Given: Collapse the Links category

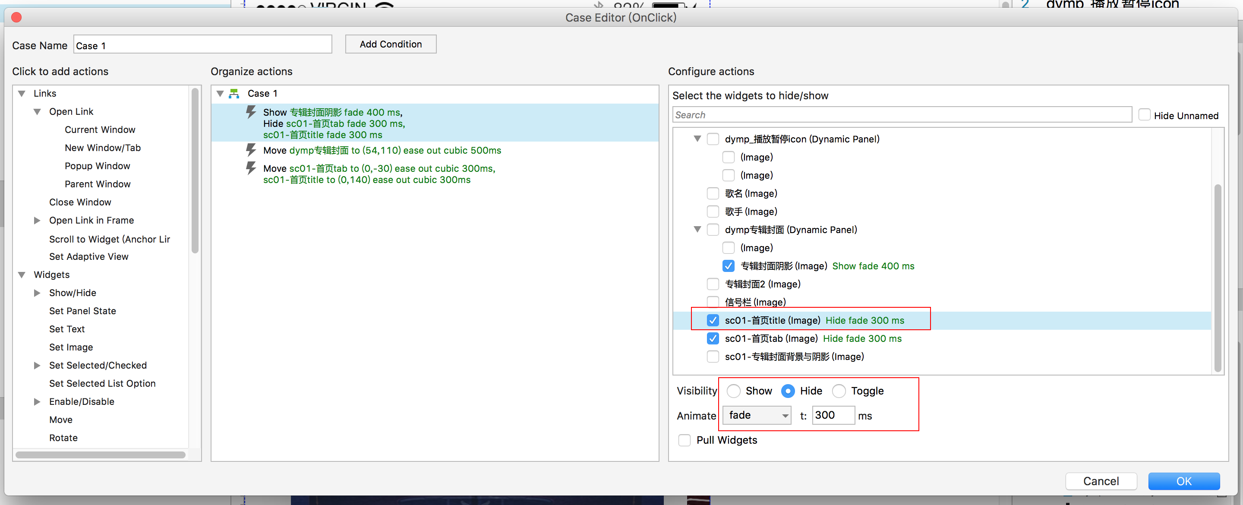Looking at the screenshot, I should coord(22,94).
